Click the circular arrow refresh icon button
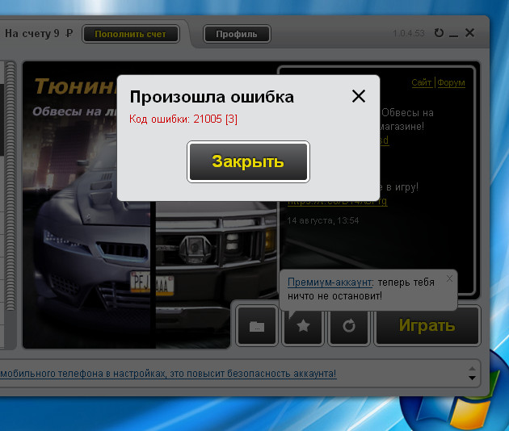Viewport: 509px width, 431px height. (348, 326)
